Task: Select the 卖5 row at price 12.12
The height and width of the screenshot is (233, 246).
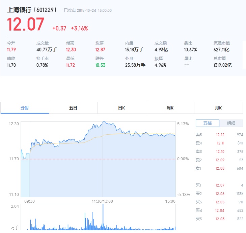Action: pyautogui.click(x=219, y=135)
